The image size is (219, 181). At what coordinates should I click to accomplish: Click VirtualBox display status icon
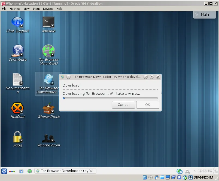click(168, 177)
